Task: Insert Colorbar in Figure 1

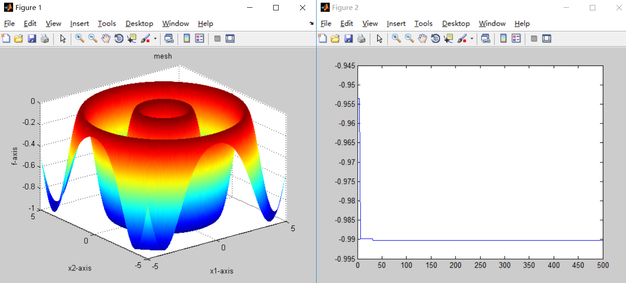Action: tap(186, 39)
